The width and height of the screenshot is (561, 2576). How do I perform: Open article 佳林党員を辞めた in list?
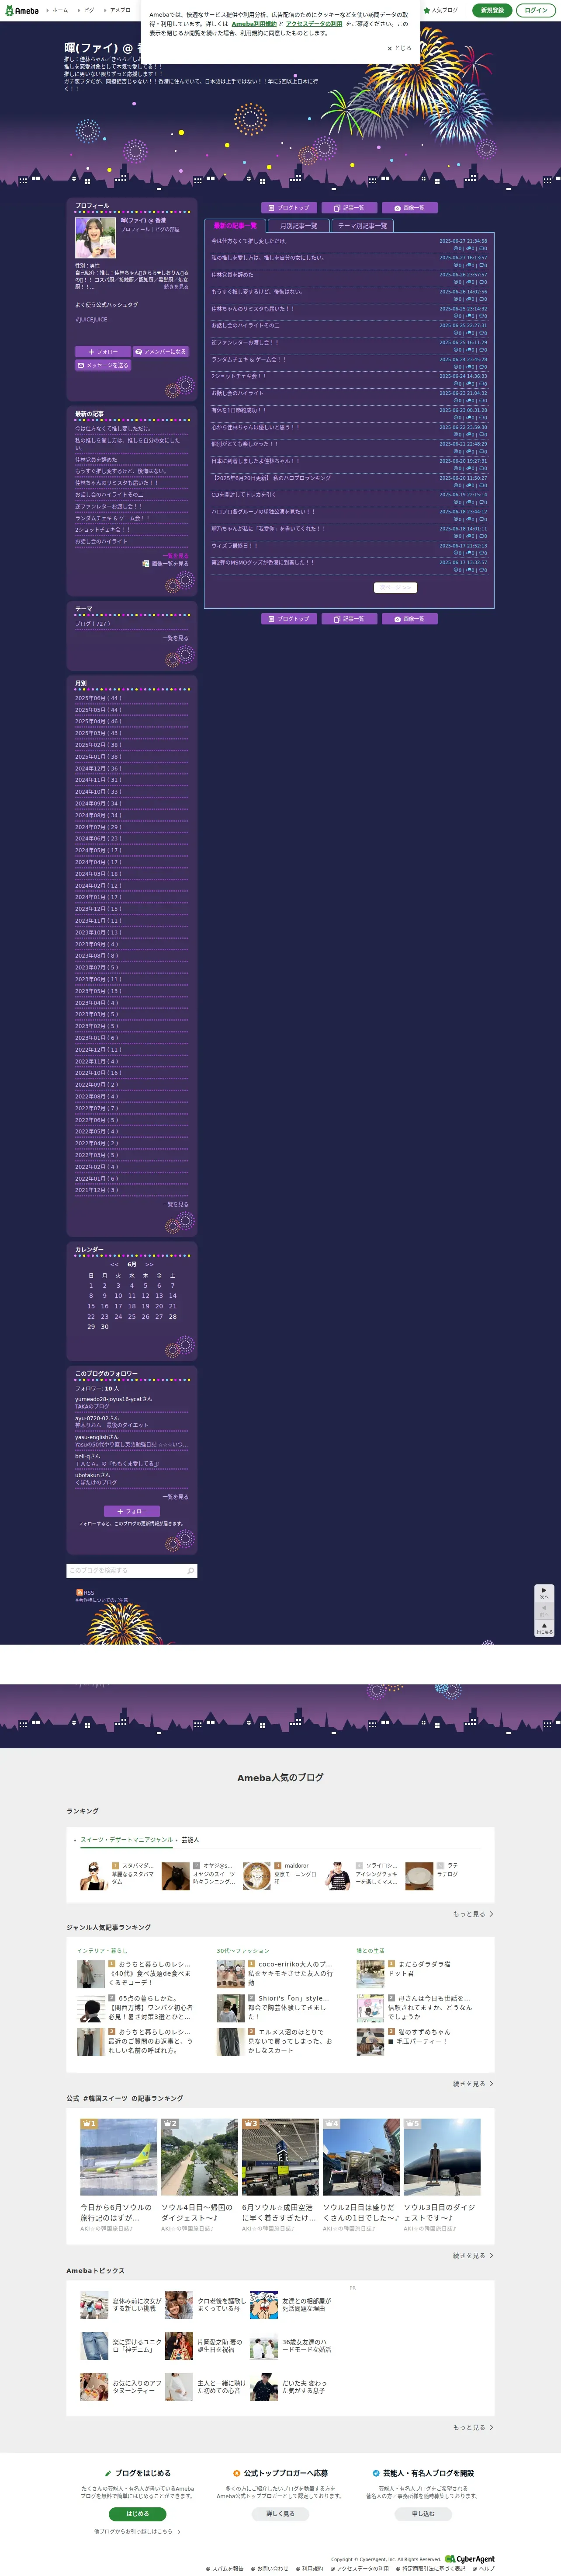(x=232, y=275)
